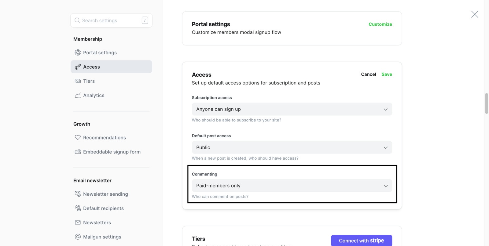Screen dimensions: 489x246
Task: Click the Recommendations heart icon
Action: click(78, 137)
